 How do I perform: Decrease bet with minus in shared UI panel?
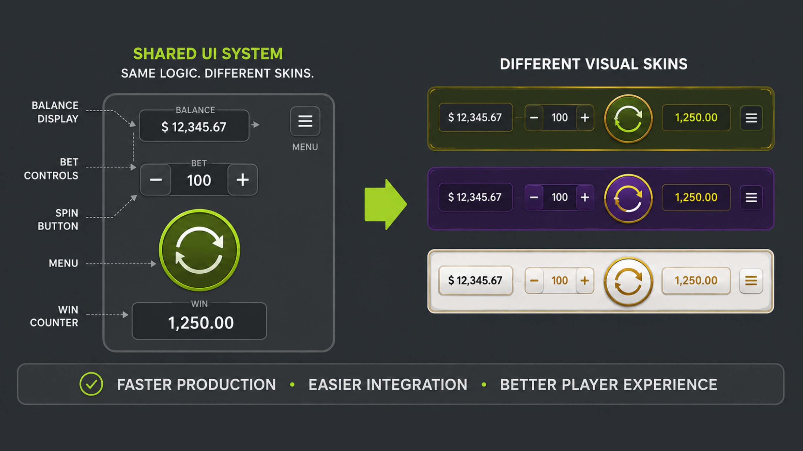[156, 180]
